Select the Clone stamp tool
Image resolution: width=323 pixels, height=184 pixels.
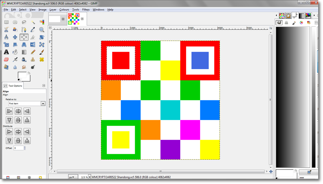tap(33, 60)
